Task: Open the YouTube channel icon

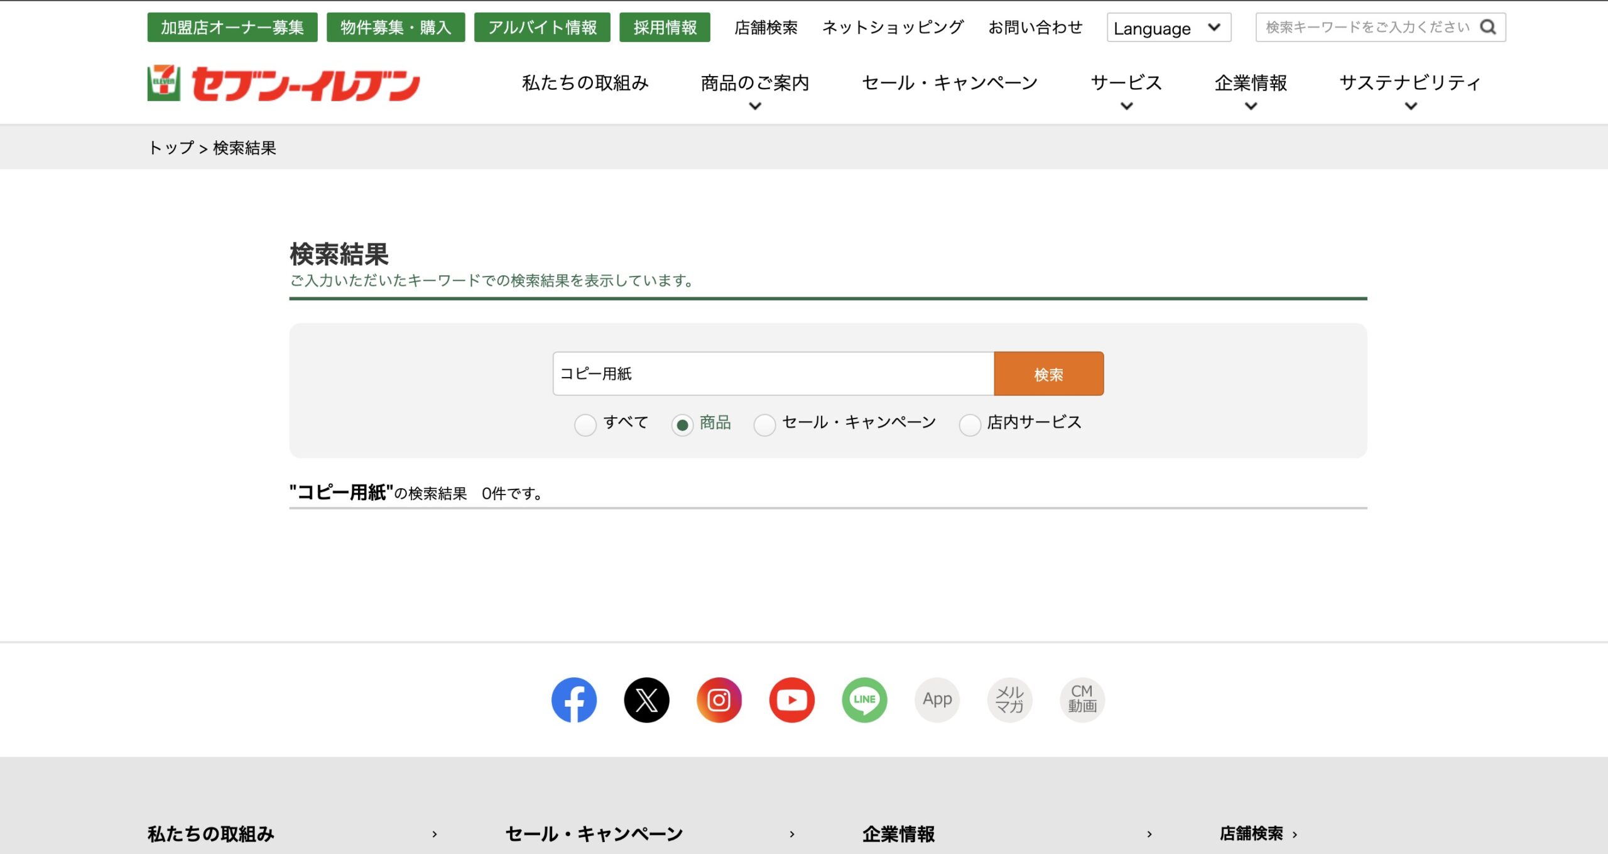Action: coord(791,699)
